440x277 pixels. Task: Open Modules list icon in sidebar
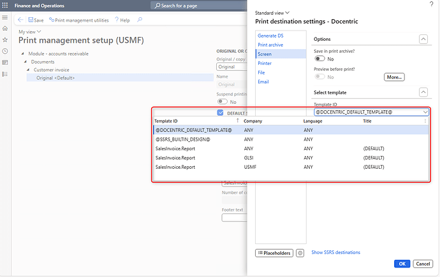(5, 74)
